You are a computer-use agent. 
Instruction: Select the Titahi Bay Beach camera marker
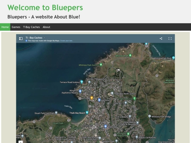(x=87, y=113)
